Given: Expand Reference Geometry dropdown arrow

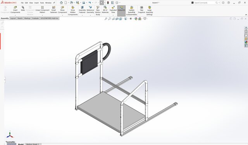Looking at the screenshot, I should [90, 15].
